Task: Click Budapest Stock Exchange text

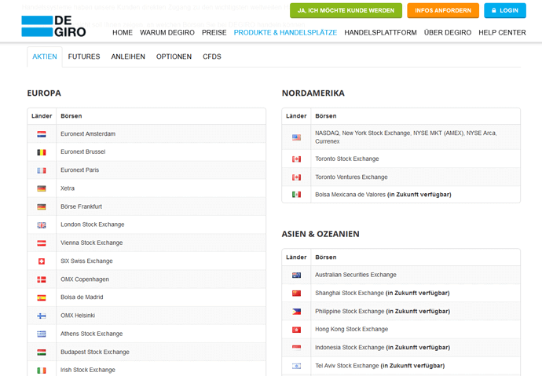Action: pyautogui.click(x=95, y=352)
